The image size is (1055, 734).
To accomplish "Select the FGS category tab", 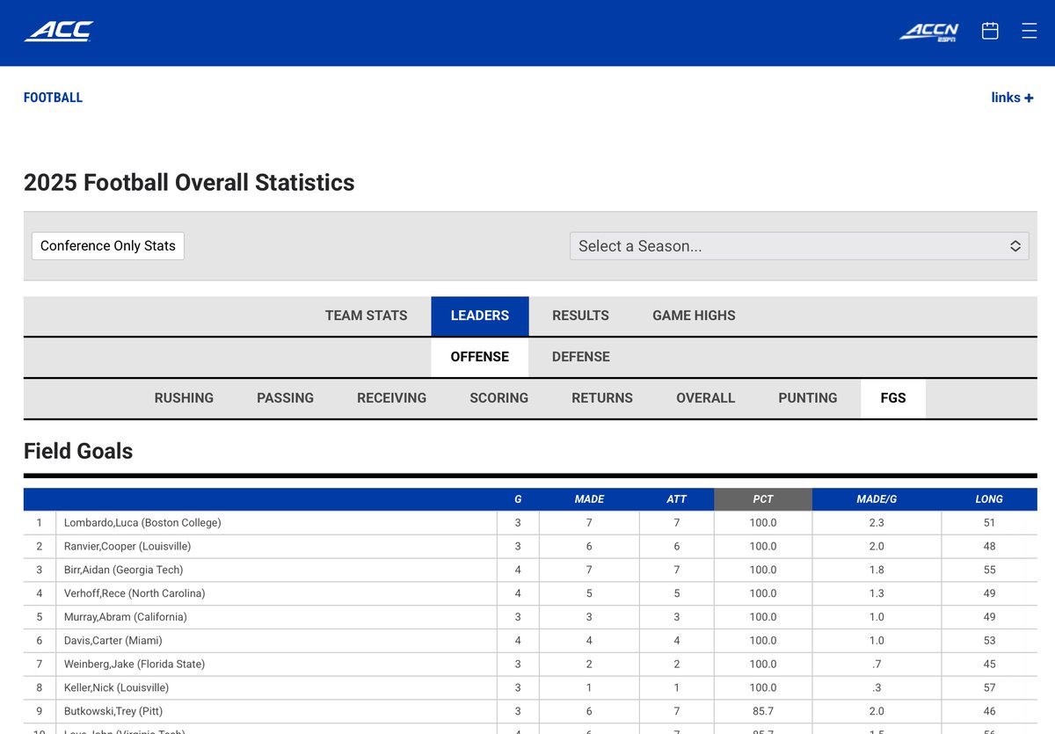I will pos(893,398).
